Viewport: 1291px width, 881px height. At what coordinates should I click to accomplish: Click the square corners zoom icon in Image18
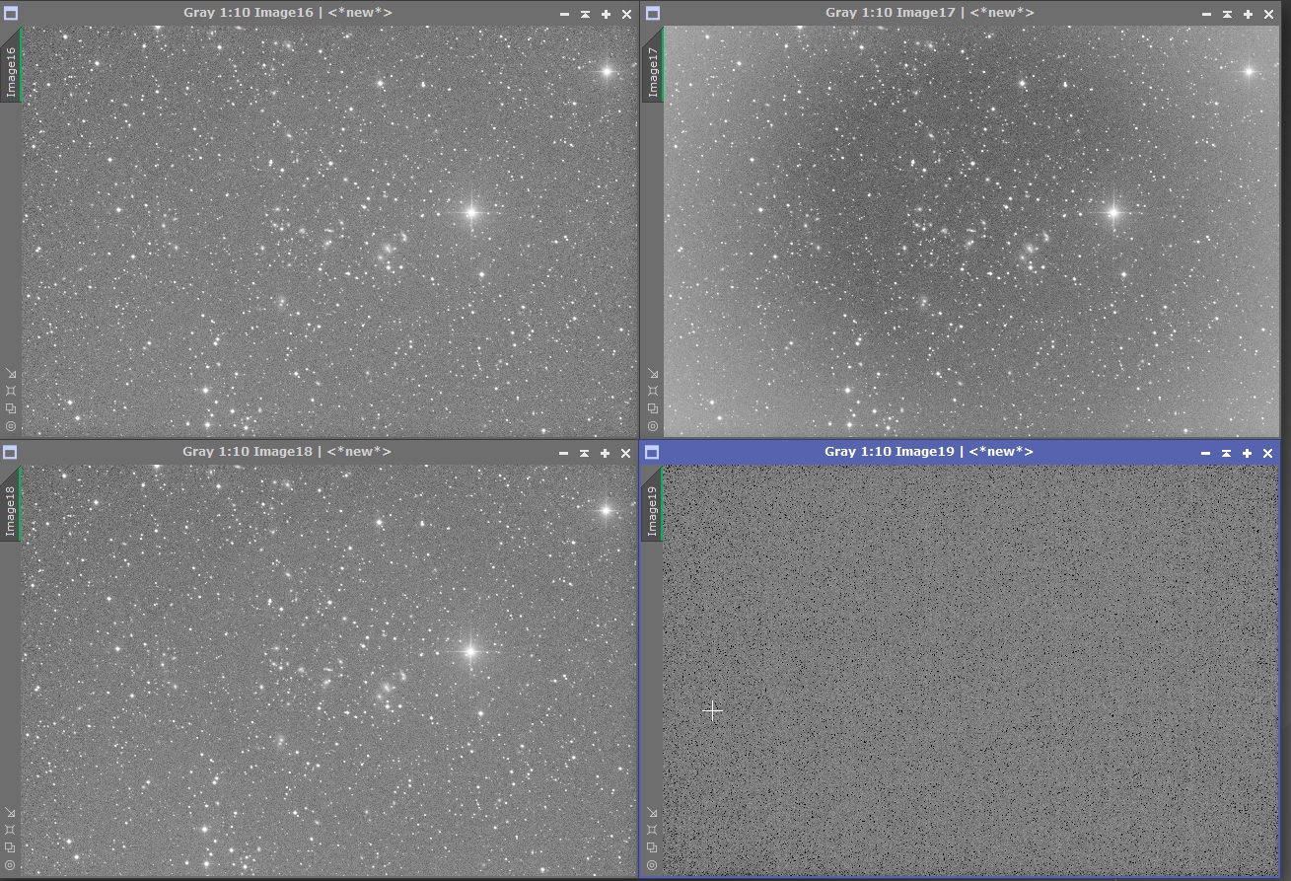pos(11,830)
